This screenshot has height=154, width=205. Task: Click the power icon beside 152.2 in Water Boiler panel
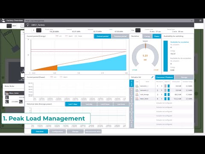point(7,98)
